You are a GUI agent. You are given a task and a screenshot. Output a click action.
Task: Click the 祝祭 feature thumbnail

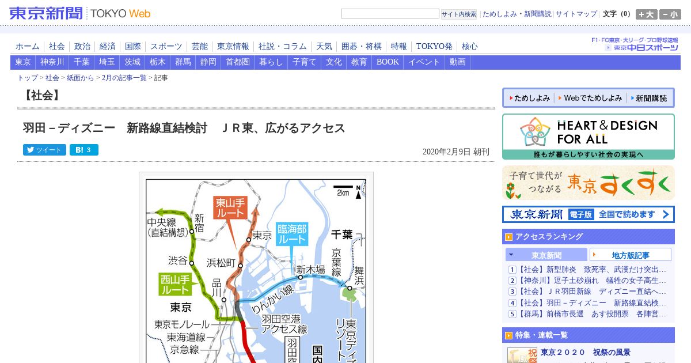522,356
